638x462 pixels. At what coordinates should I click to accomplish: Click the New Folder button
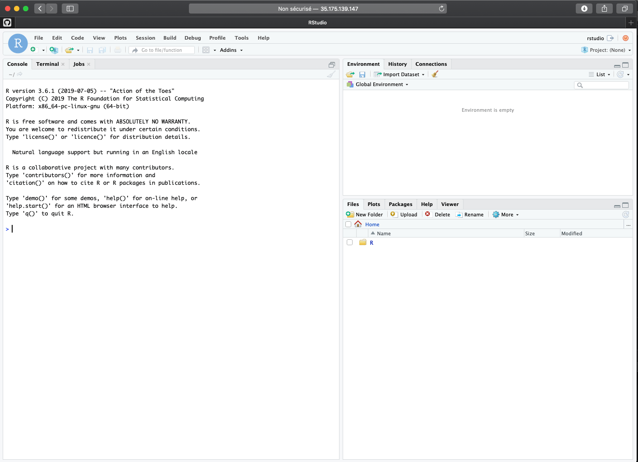pyautogui.click(x=364, y=215)
